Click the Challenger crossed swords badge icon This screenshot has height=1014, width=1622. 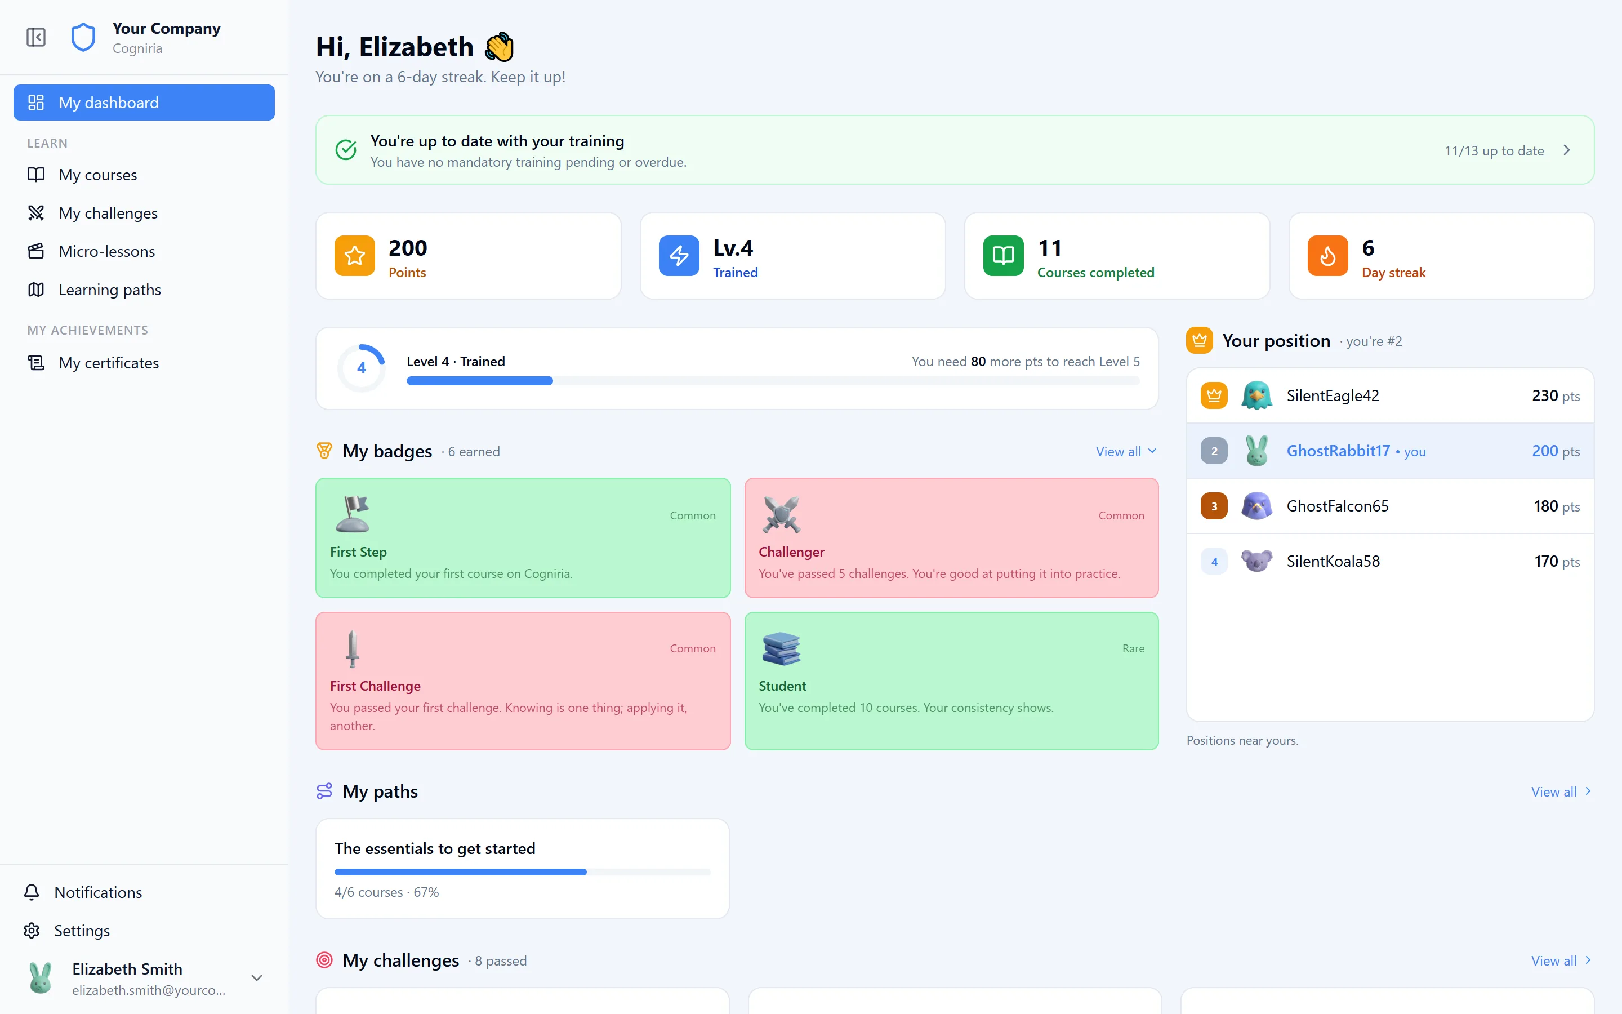click(x=782, y=514)
